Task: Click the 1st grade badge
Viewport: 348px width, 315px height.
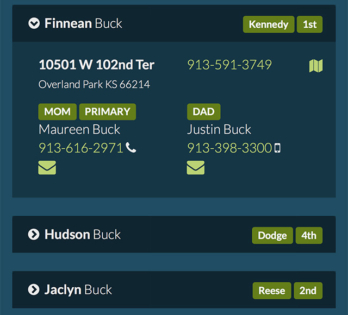Action: [x=309, y=24]
